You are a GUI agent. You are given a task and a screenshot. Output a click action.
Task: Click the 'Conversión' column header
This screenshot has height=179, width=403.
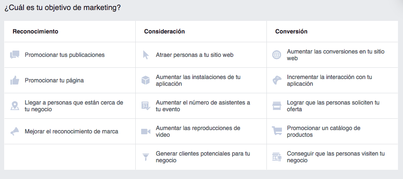(x=291, y=31)
